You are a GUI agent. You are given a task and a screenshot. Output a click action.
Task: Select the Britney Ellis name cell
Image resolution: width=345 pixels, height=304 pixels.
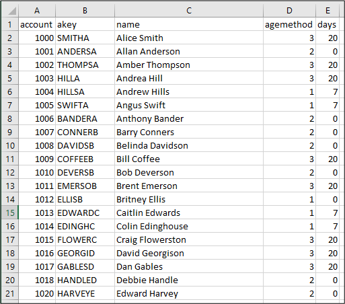pyautogui.click(x=189, y=199)
